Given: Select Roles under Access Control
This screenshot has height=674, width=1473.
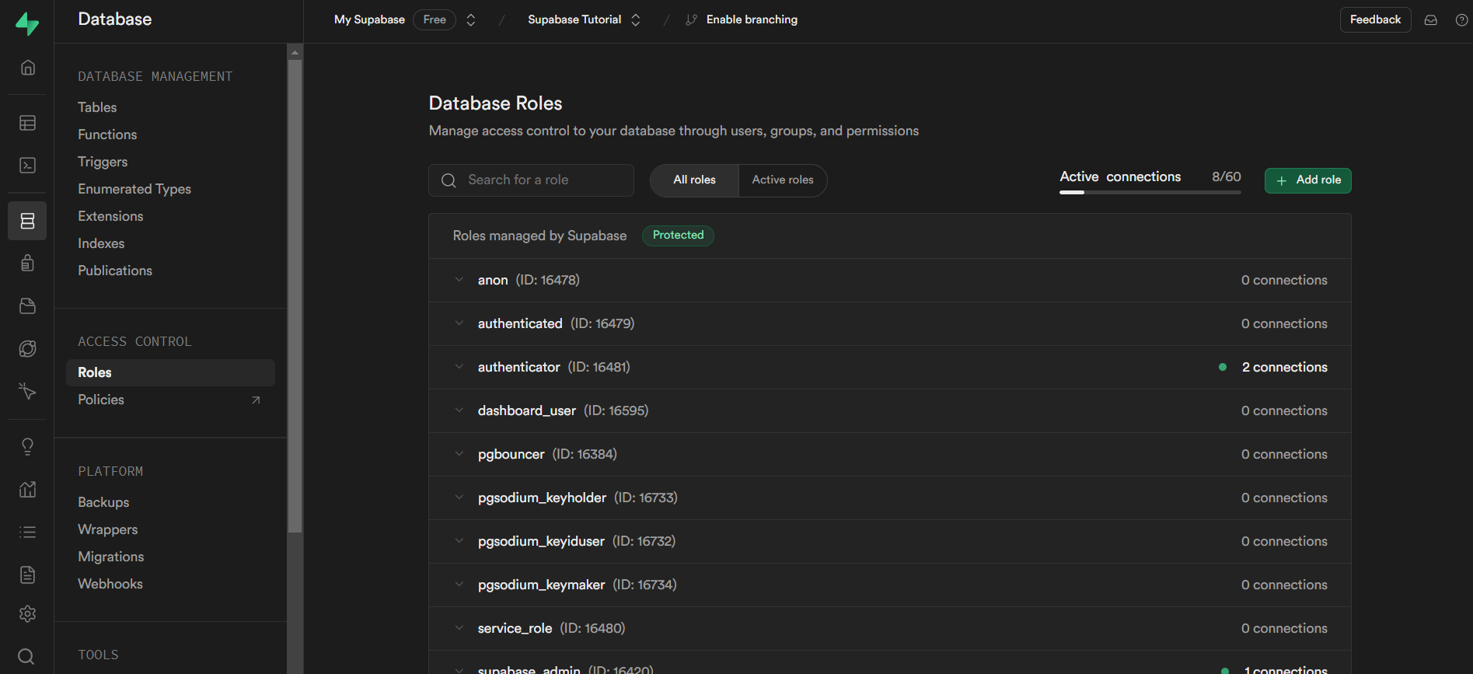Looking at the screenshot, I should pyautogui.click(x=170, y=372).
